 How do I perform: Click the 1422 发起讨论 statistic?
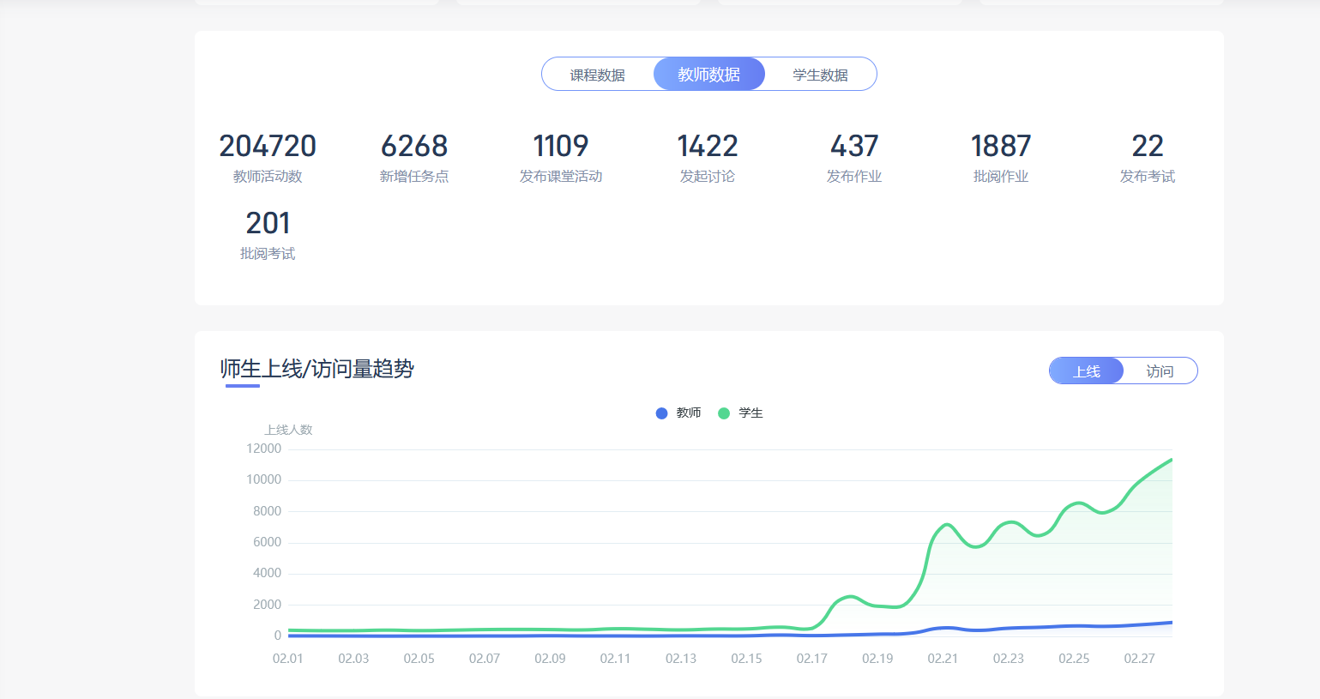[708, 147]
